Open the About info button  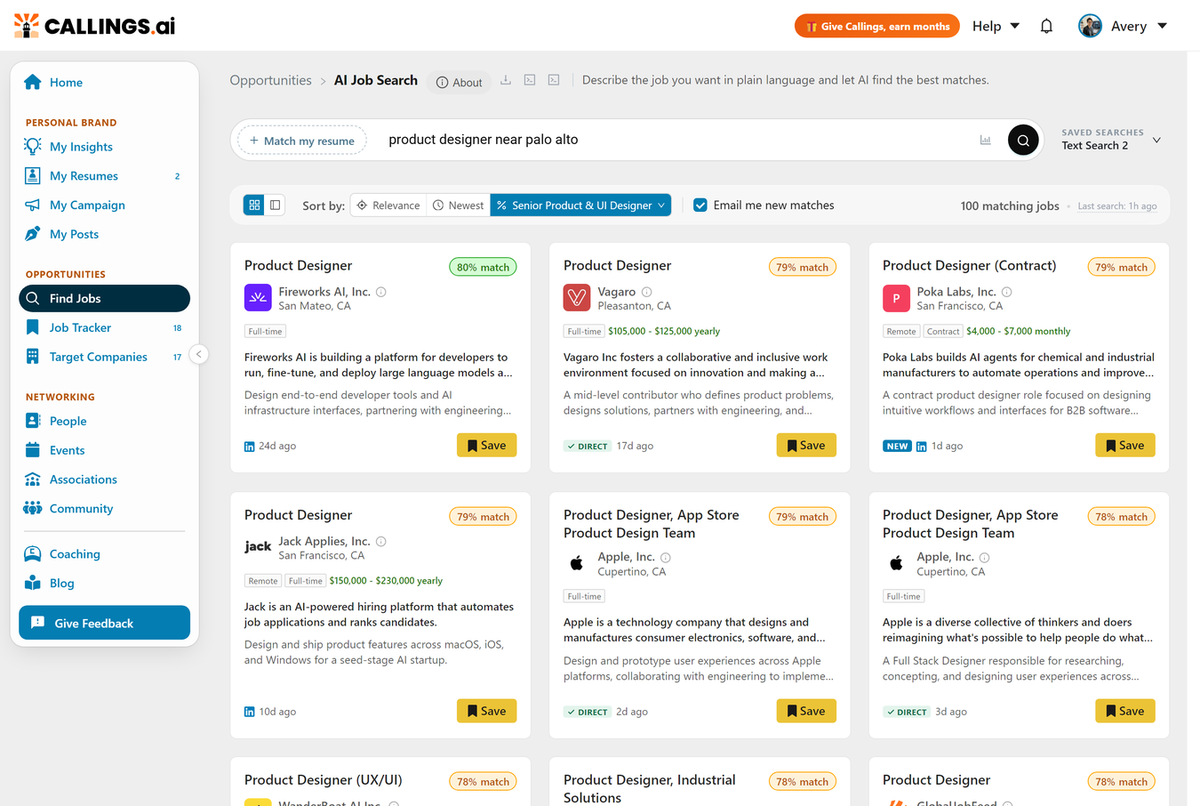(x=459, y=82)
